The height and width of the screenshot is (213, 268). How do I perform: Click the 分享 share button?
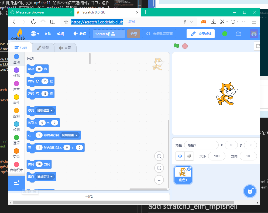coord(134,34)
